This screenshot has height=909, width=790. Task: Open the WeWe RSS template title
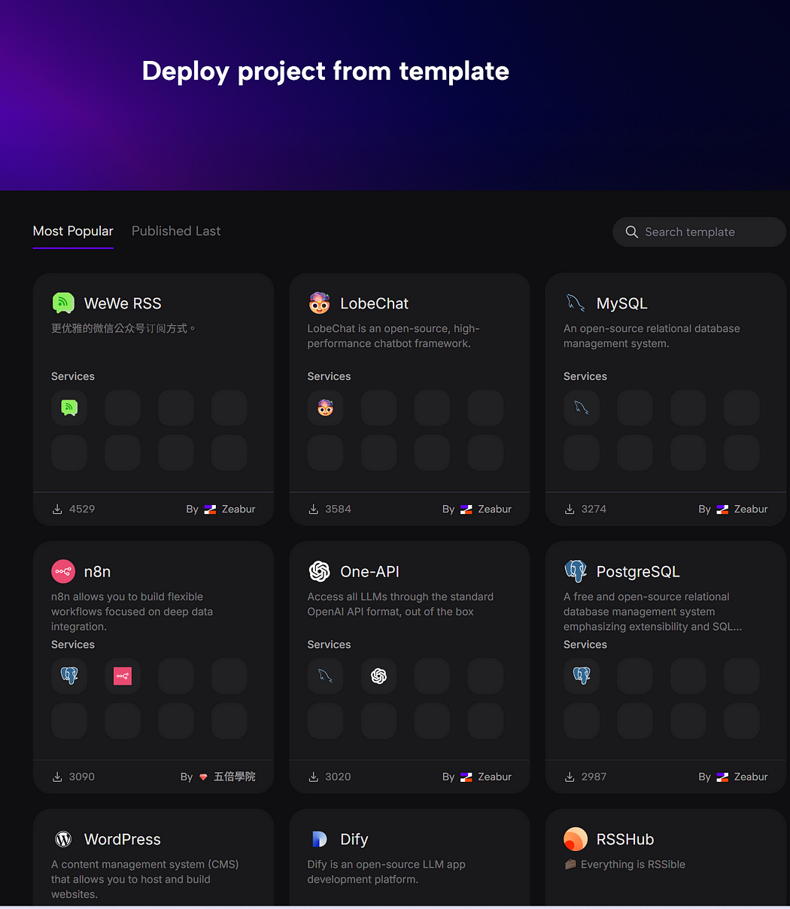pos(123,303)
